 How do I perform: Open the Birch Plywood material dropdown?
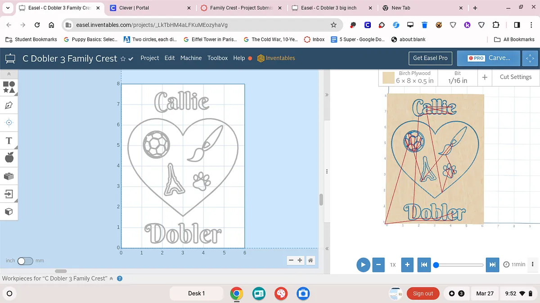click(408, 77)
